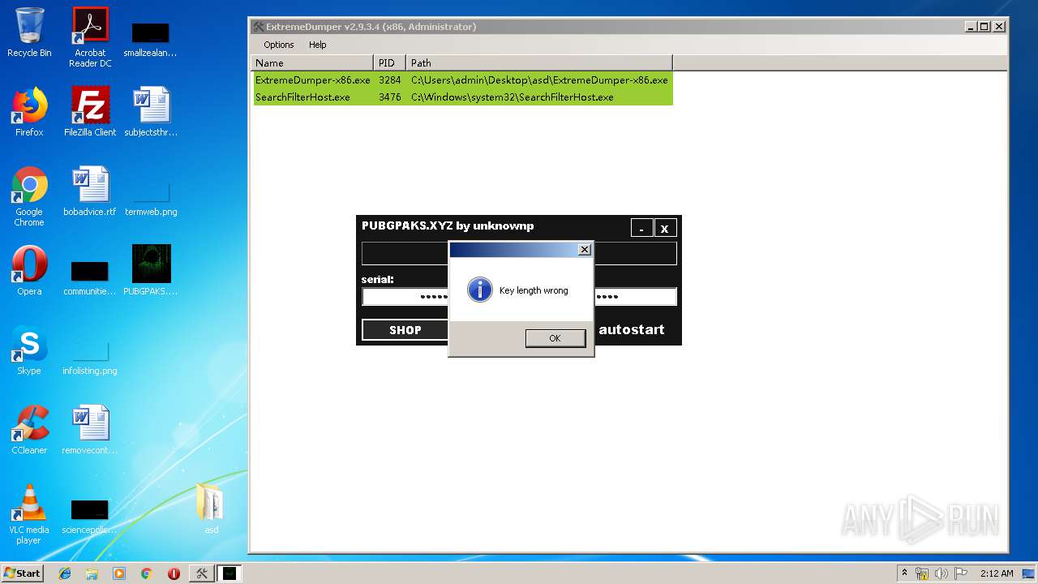This screenshot has width=1038, height=584.
Task: Click OK in the Key length wrong dialog
Action: [555, 338]
